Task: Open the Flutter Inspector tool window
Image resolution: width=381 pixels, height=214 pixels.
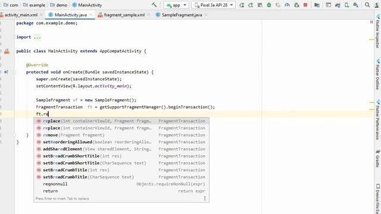Action: coord(377,31)
